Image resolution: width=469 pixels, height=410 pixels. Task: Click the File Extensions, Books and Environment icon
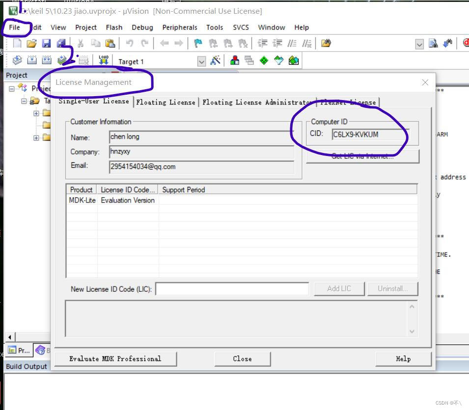click(x=235, y=60)
